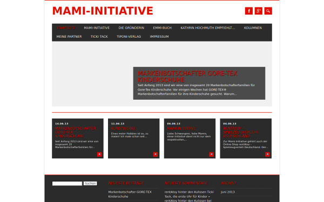Select Die Gründerin menu item

coord(131,28)
